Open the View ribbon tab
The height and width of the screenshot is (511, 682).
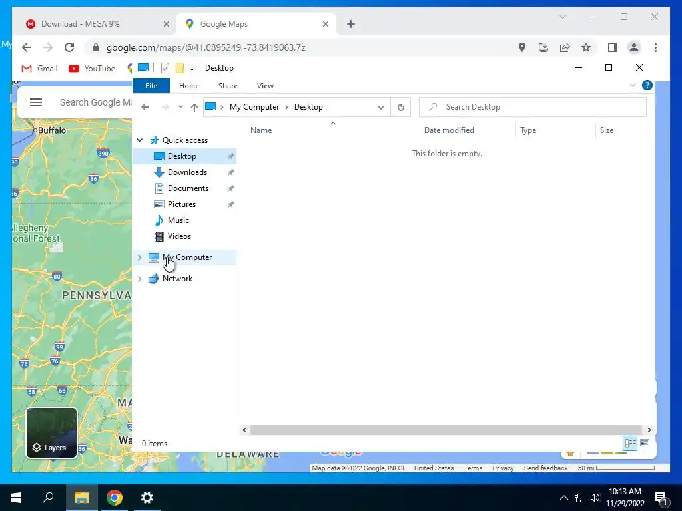(265, 86)
